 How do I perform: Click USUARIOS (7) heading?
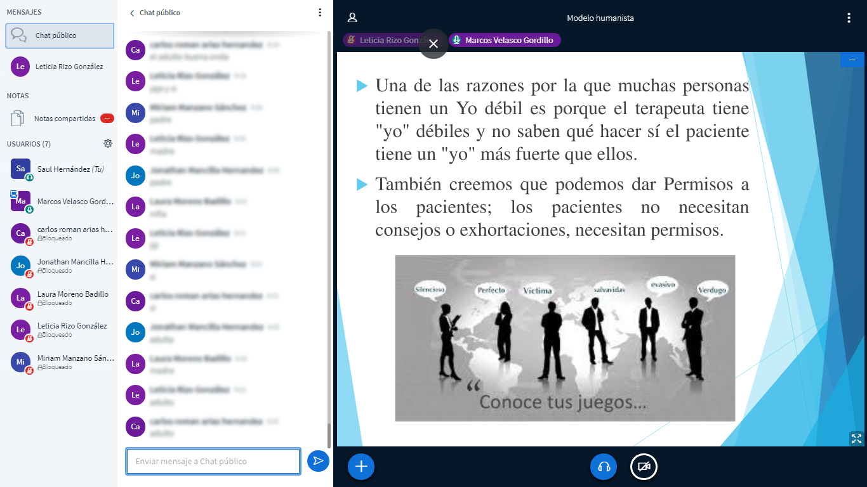pyautogui.click(x=28, y=144)
